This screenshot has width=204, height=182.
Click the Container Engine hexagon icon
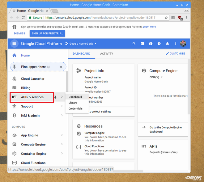pyautogui.click(x=15, y=153)
